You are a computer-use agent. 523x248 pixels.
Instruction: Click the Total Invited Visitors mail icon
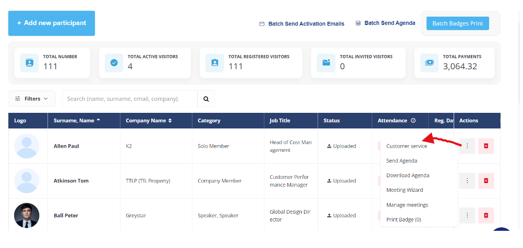(326, 62)
